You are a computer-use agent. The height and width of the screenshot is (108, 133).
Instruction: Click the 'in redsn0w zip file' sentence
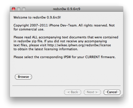click(28, 41)
